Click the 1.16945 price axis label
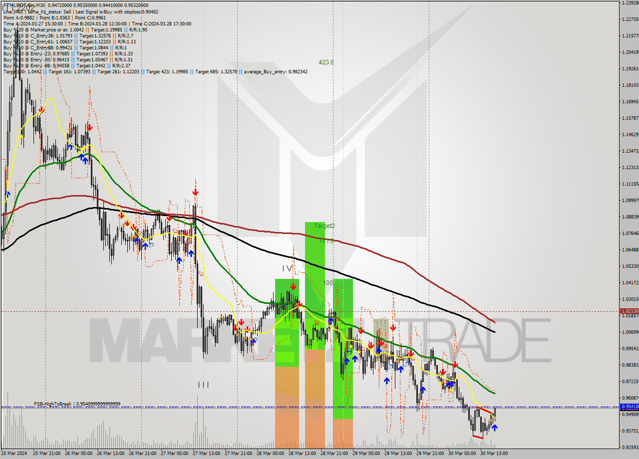 pyautogui.click(x=630, y=102)
